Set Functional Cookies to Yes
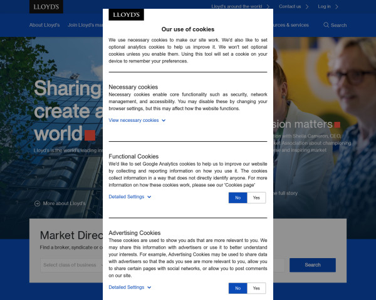The image size is (376, 300). point(256,198)
